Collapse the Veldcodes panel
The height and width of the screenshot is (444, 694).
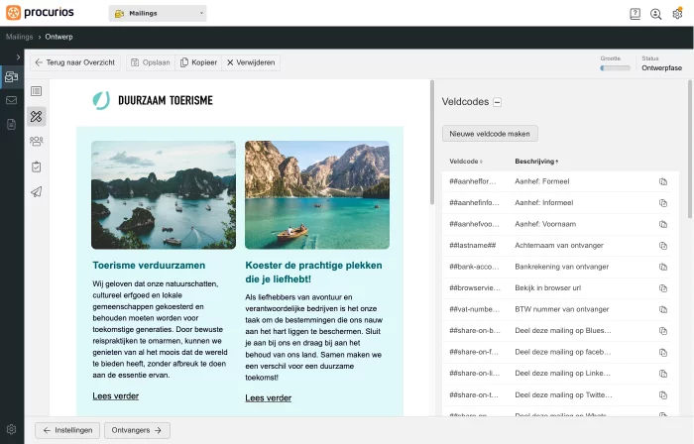497,102
